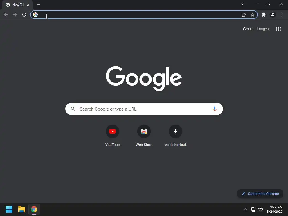
Task: Close the New Tab tab
Action: (x=28, y=5)
